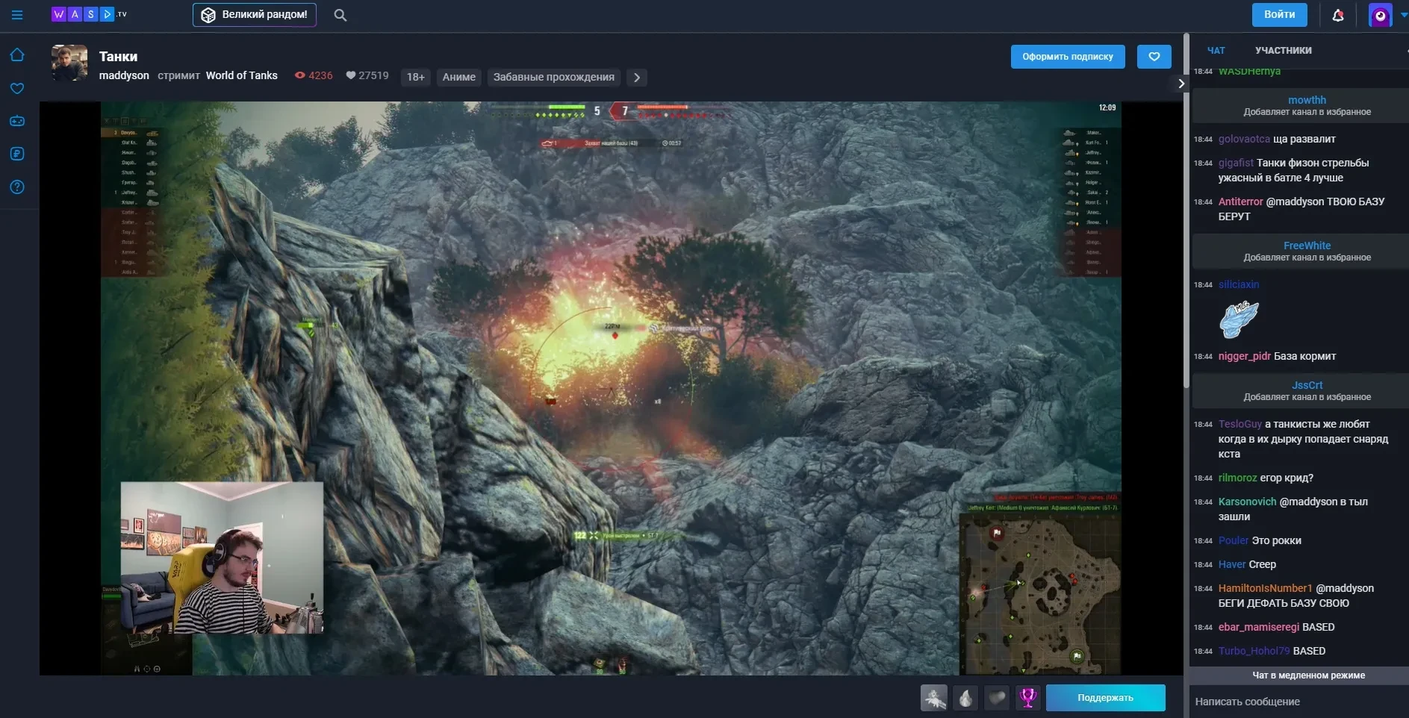Screen dimensions: 1409x718
Task: Switch to the УЧАСТНИКИ tab
Action: click(1283, 51)
